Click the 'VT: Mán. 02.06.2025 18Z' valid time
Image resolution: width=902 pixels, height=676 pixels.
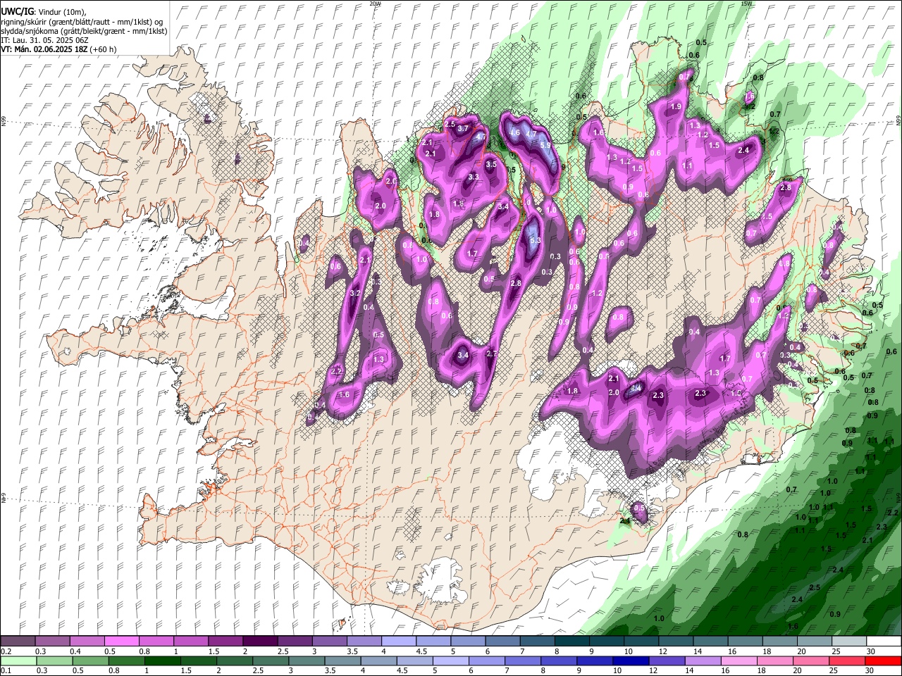pyautogui.click(x=44, y=49)
